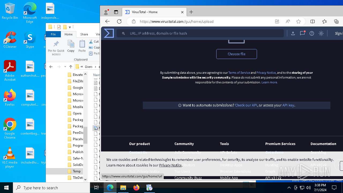The width and height of the screenshot is (343, 193).
Task: Select the FileZilla folder in tree
Action: (x=75, y=81)
